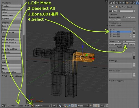Toggle the fake user F button
The width and height of the screenshot is (139, 108).
[134, 11]
